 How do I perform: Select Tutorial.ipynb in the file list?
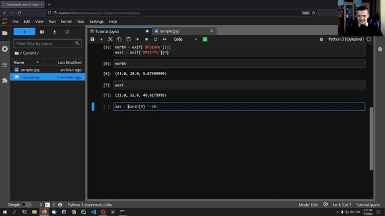pos(48,77)
